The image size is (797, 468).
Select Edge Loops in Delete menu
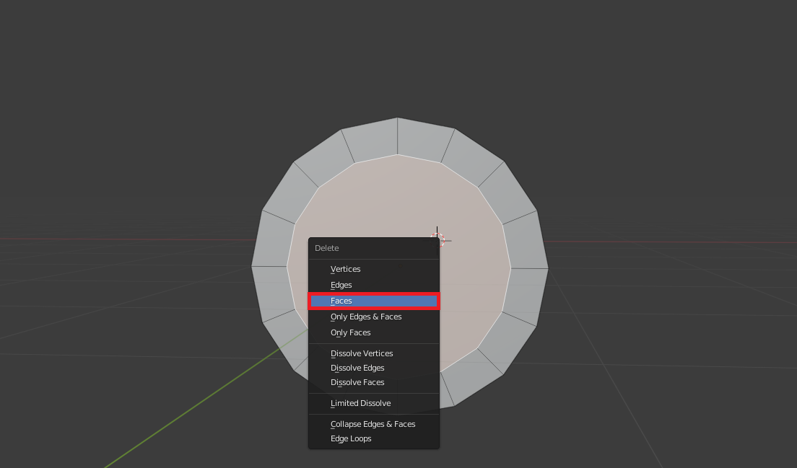tap(374, 438)
